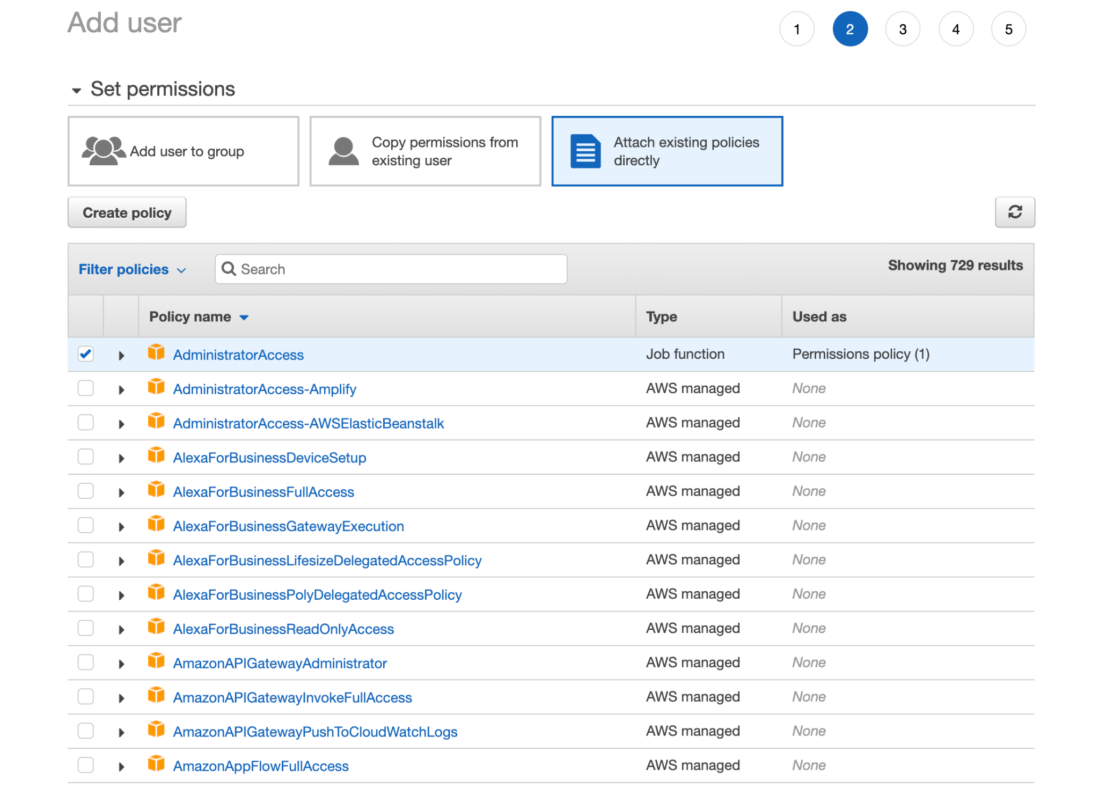Check the AlexaForBusinessReadOnlyAccess checkbox

[x=86, y=629]
